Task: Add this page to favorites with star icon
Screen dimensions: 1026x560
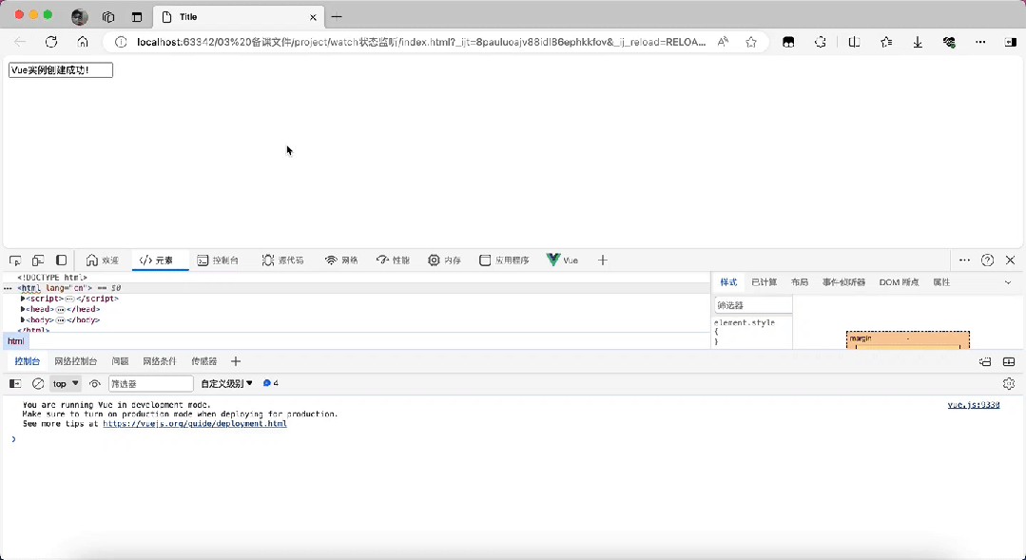Action: pos(751,42)
